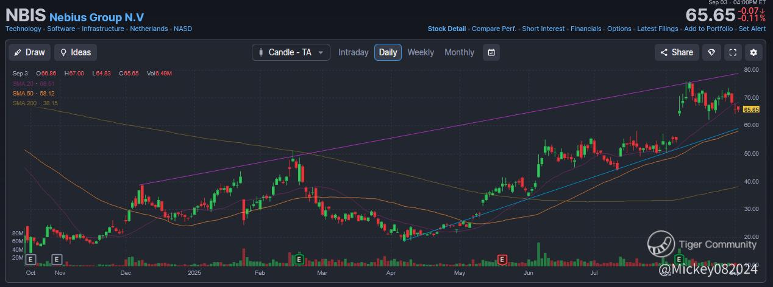
Task: Click the gray E marker below November
Action: [x=57, y=260]
